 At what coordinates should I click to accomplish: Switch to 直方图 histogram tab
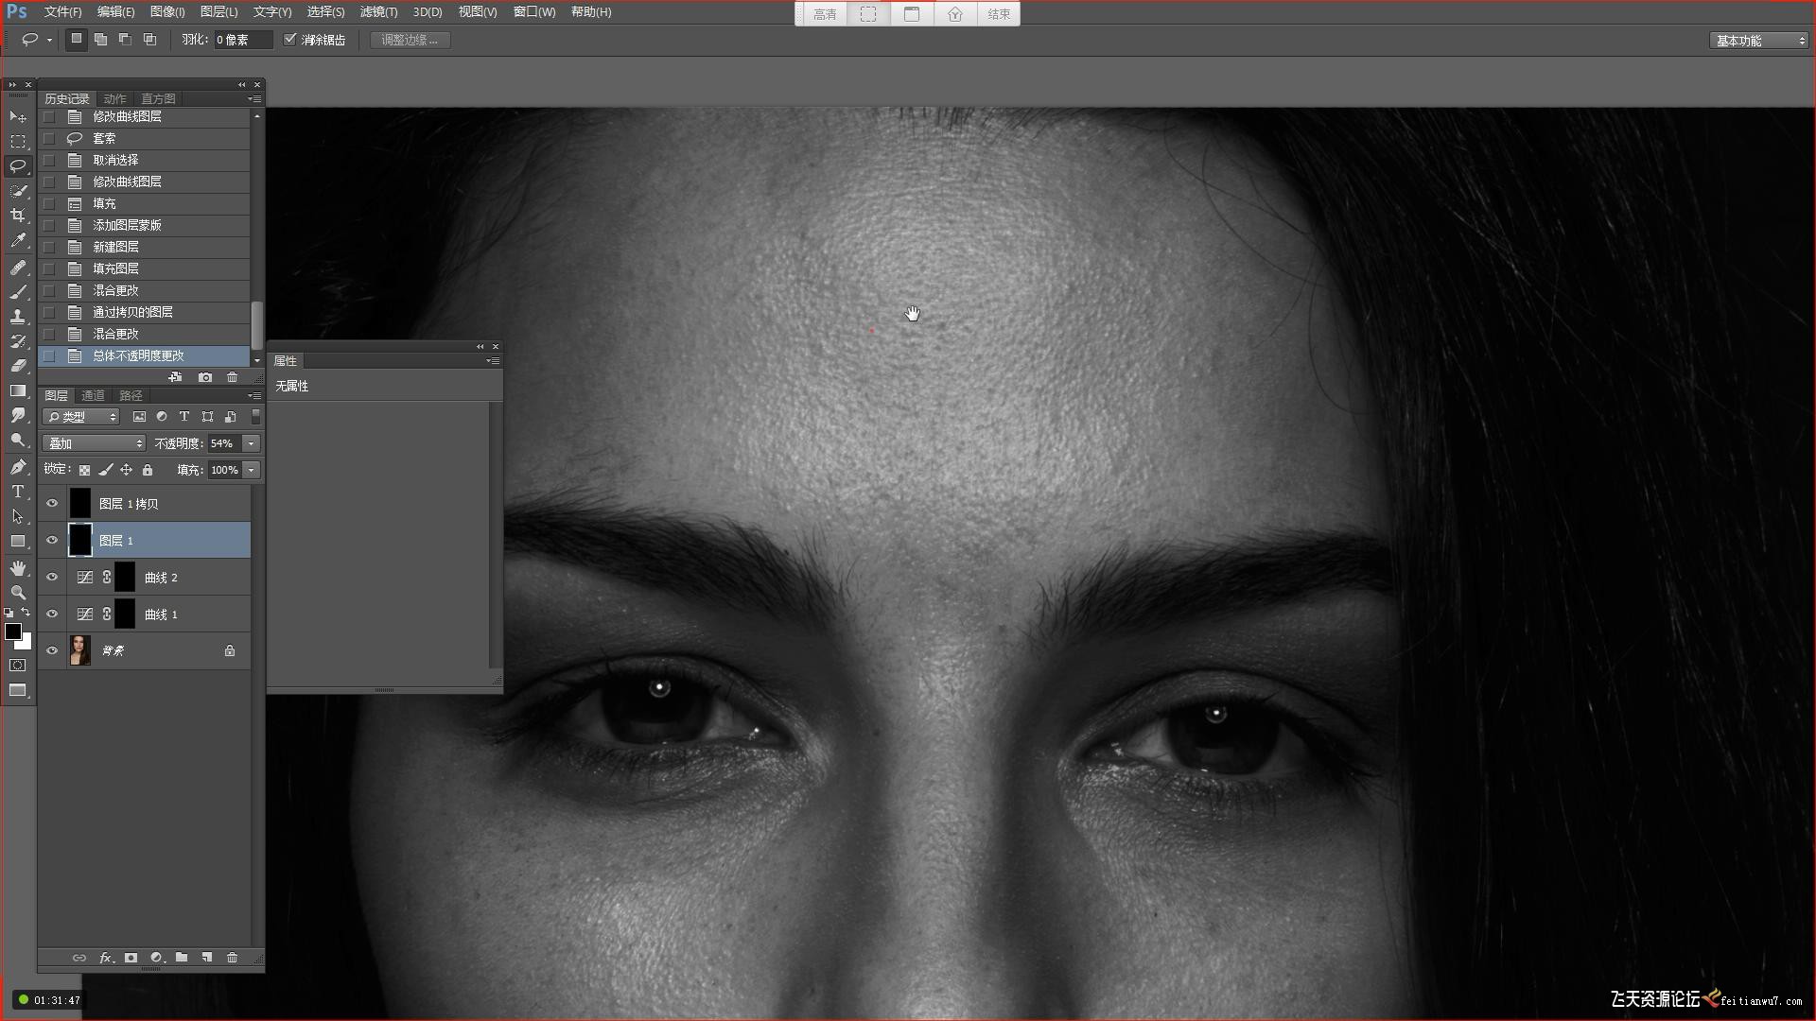tap(158, 98)
